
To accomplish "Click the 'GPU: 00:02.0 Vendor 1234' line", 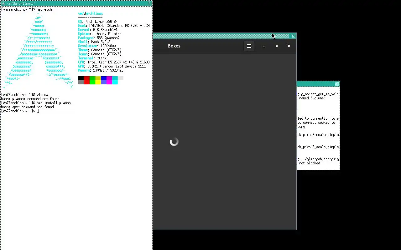I will (x=112, y=66).
